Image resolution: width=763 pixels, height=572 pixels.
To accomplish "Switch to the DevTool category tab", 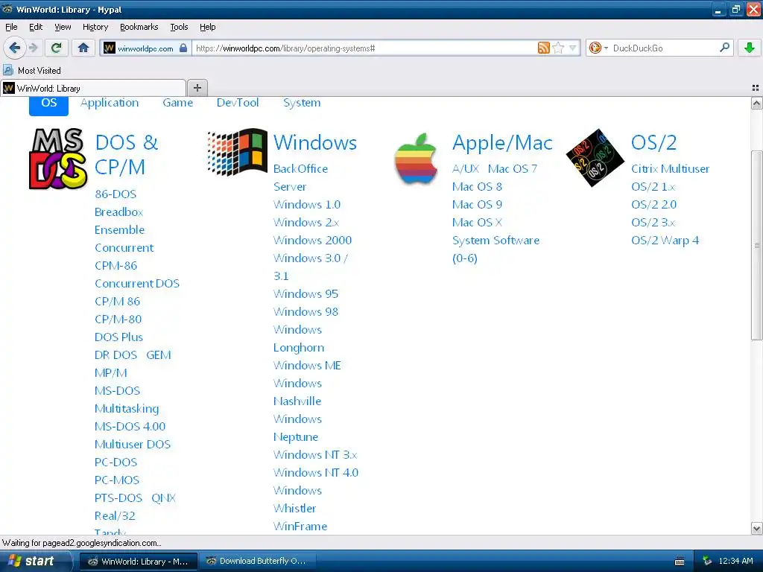I will pos(238,103).
